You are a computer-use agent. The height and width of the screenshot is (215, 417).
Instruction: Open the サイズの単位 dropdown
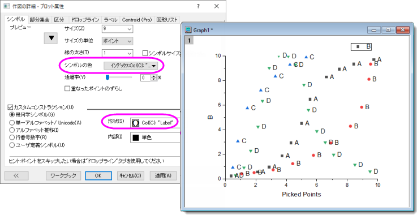(x=117, y=41)
